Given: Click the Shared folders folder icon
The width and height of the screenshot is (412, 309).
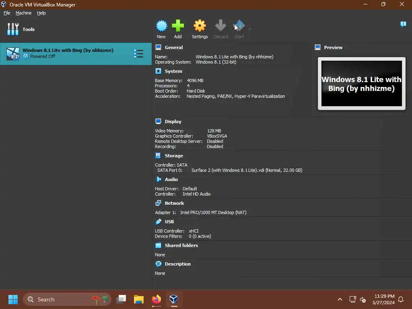Looking at the screenshot, I should pyautogui.click(x=158, y=245).
